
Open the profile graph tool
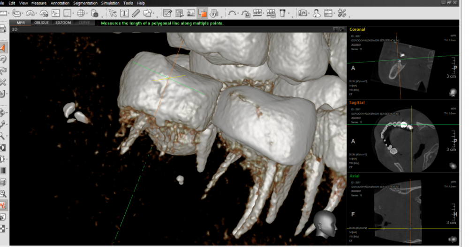click(x=55, y=13)
